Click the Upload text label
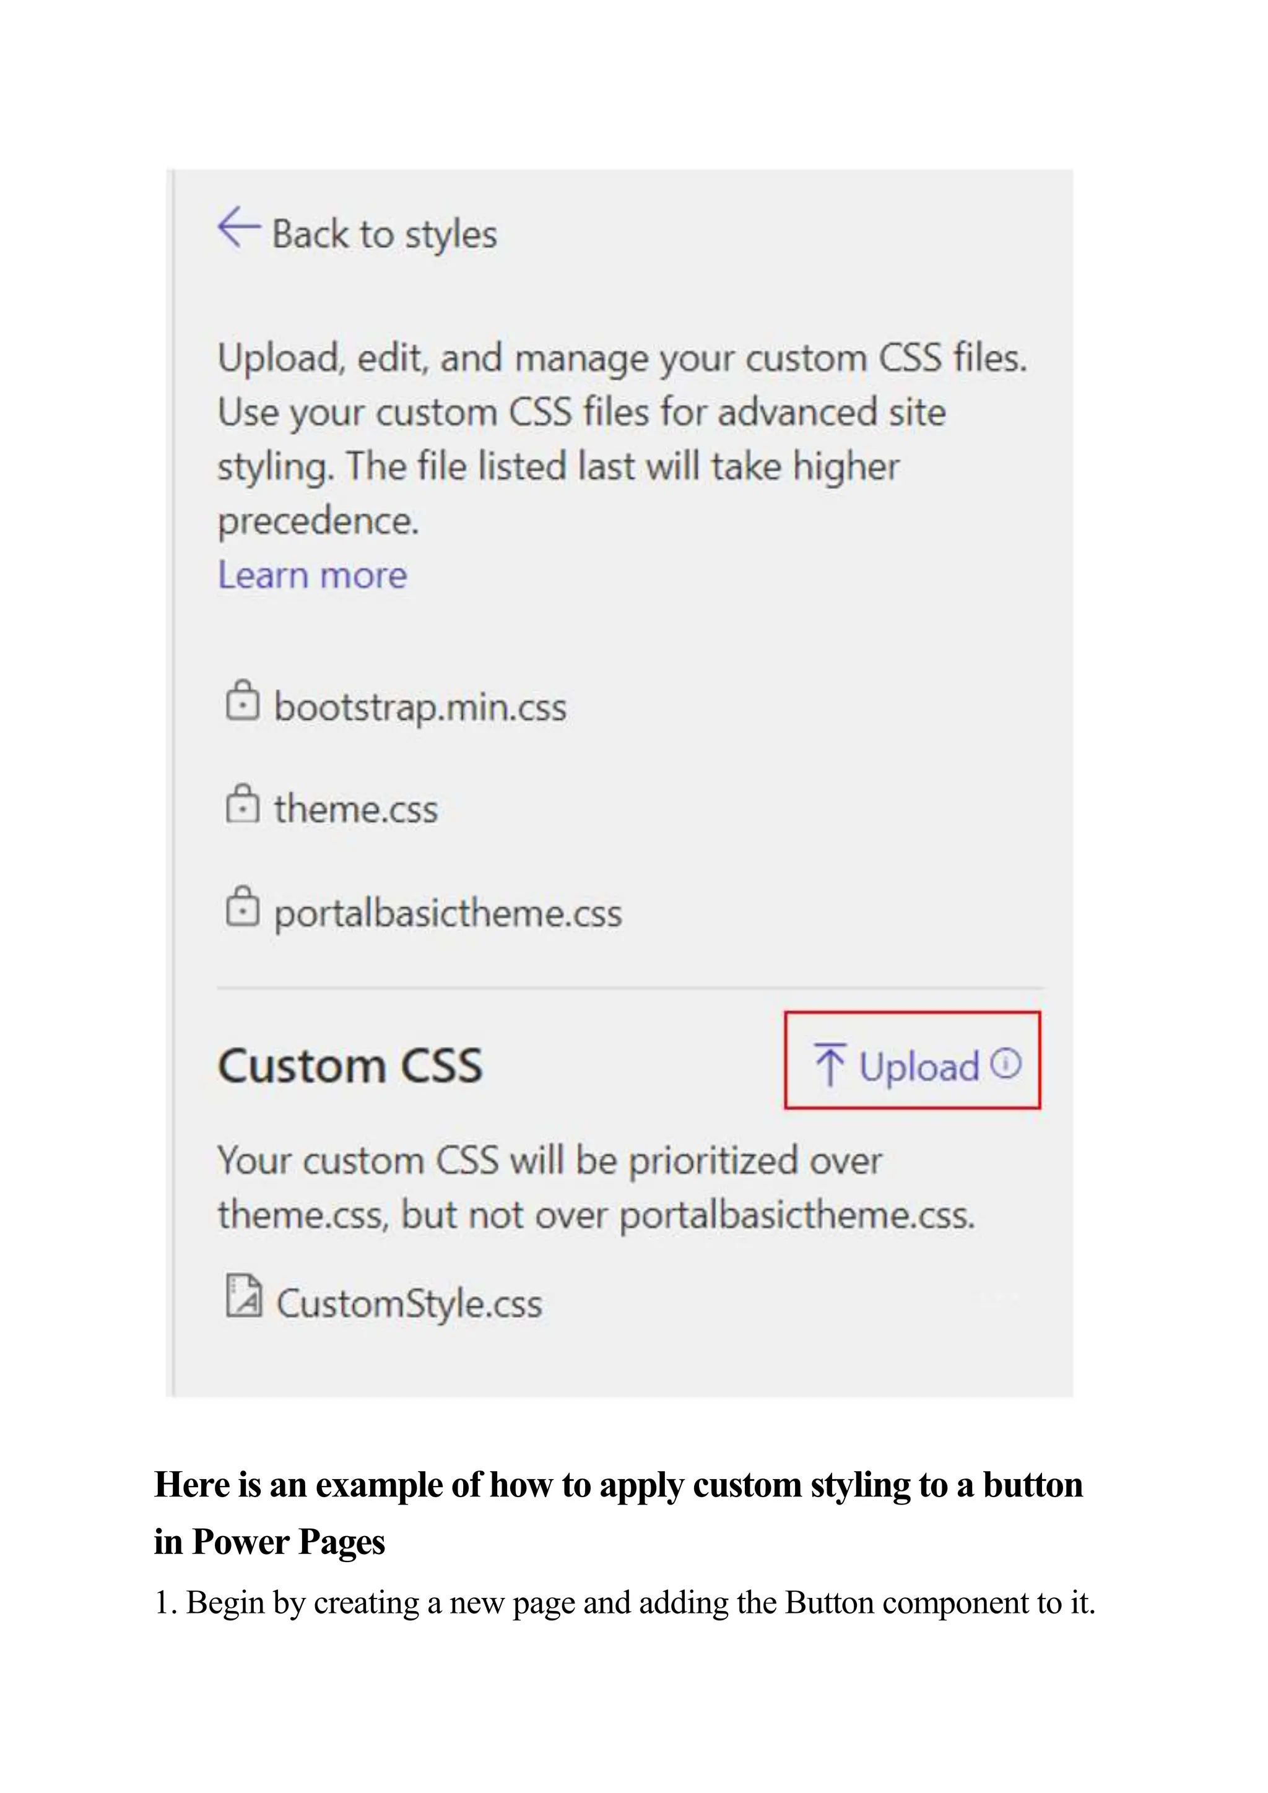 coord(919,1067)
